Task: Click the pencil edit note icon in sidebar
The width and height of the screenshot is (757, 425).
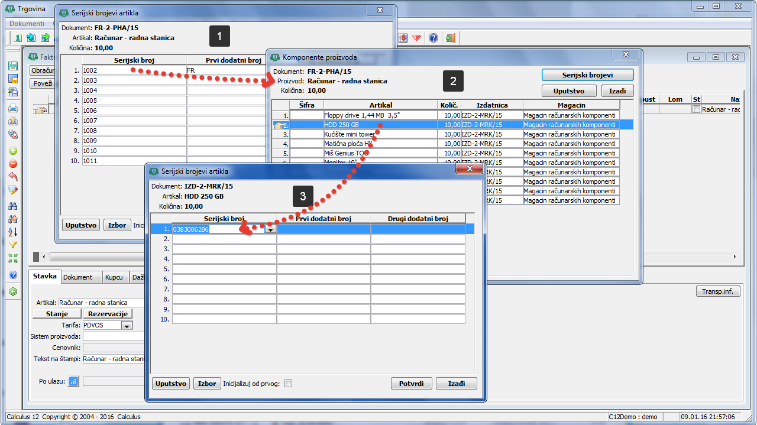Action: click(13, 190)
